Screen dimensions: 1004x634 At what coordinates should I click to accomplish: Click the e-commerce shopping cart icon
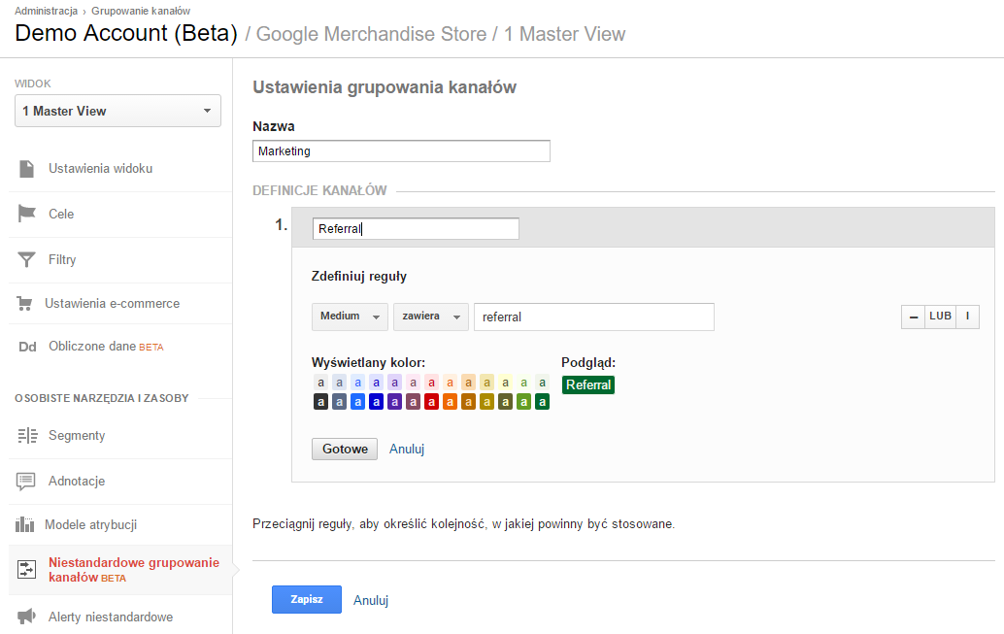25,304
